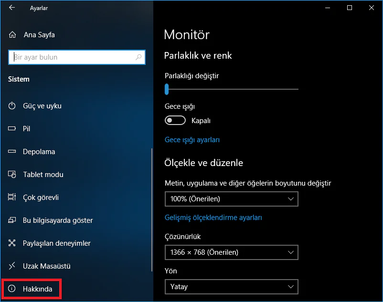Screen dimensions: 383x302
Task: Click the Depolama storage icon
Action: 12,152
